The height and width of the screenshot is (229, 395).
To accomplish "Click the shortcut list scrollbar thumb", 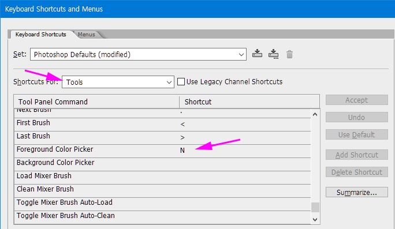I will point(315,207).
